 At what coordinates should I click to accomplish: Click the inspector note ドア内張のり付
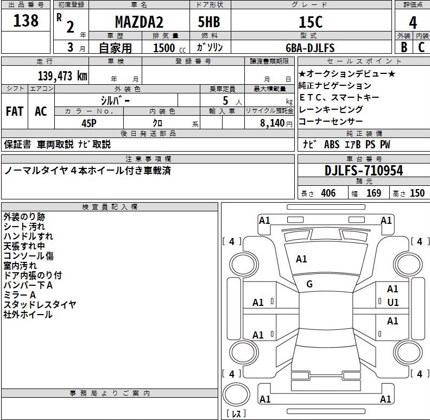(33, 275)
